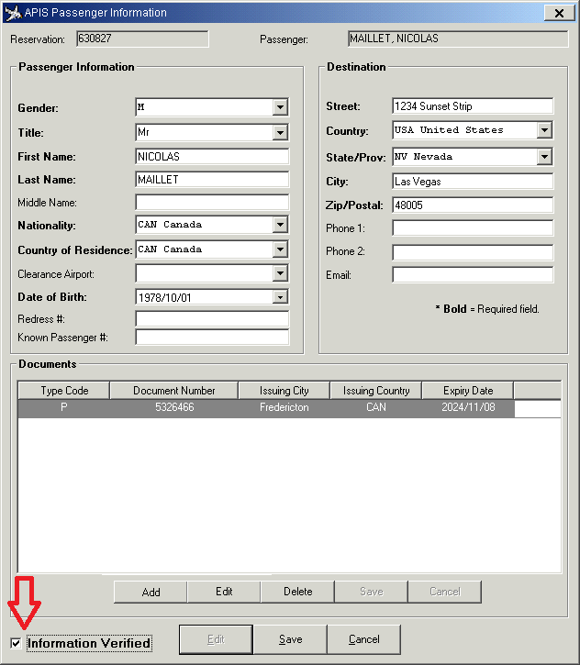Click the Zip/Postal field
This screenshot has width=580, height=665.
[x=473, y=205]
